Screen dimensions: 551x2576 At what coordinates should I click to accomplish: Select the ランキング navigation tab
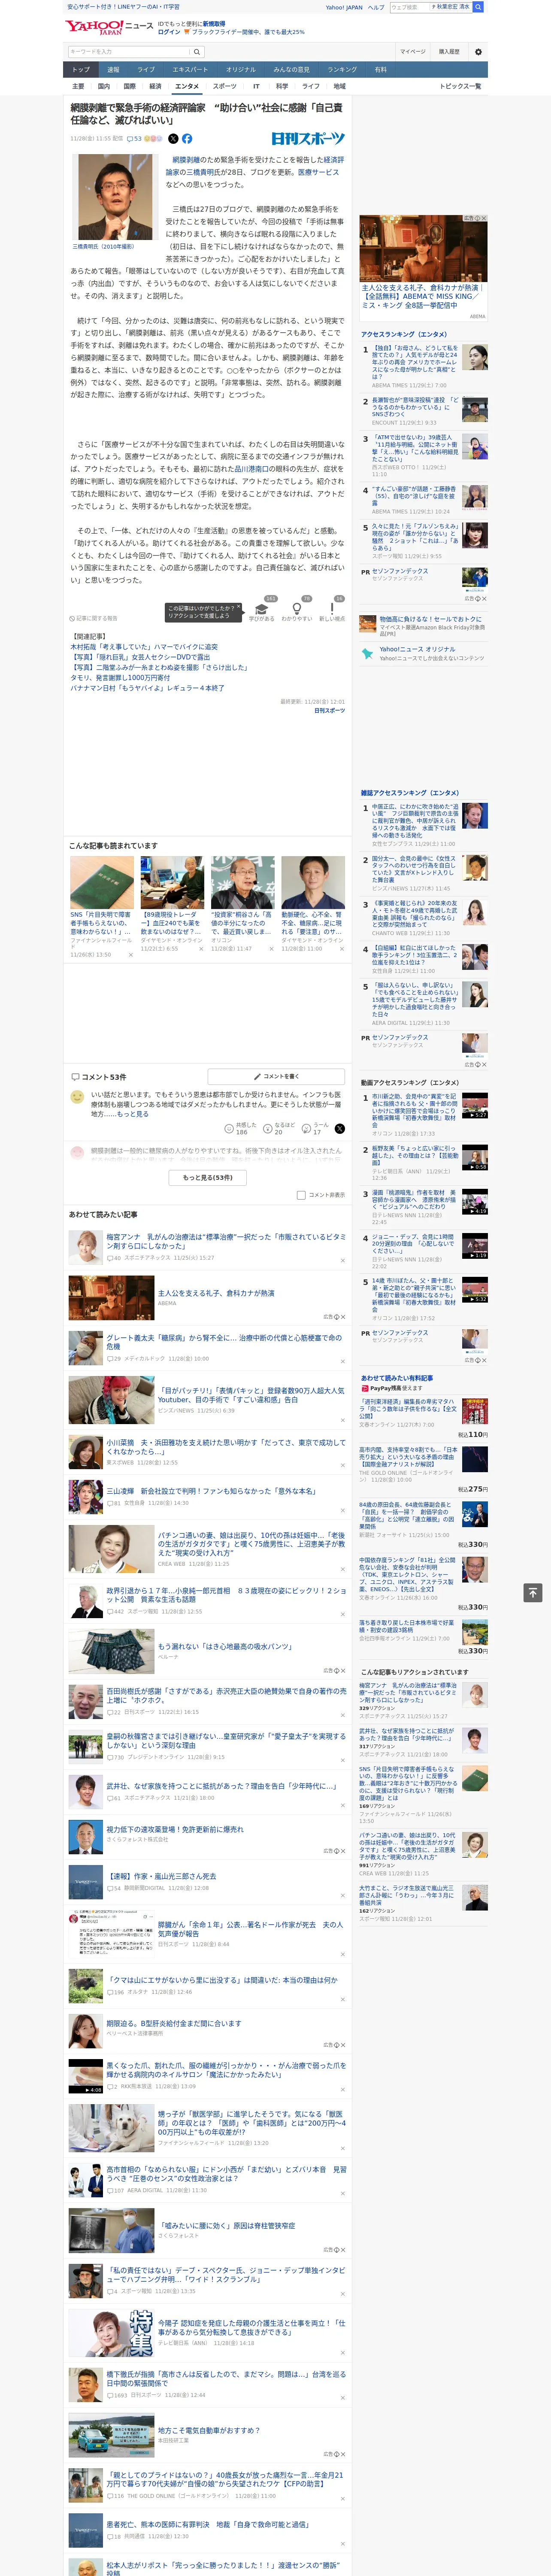pyautogui.click(x=342, y=70)
